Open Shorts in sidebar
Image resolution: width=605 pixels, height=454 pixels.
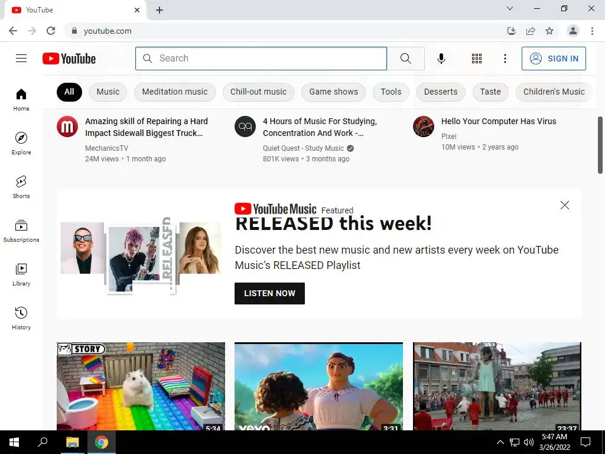coord(21,187)
